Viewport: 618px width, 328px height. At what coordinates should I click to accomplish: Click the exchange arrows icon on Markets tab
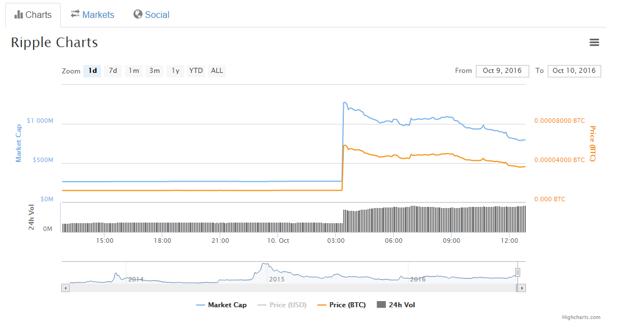pyautogui.click(x=75, y=14)
